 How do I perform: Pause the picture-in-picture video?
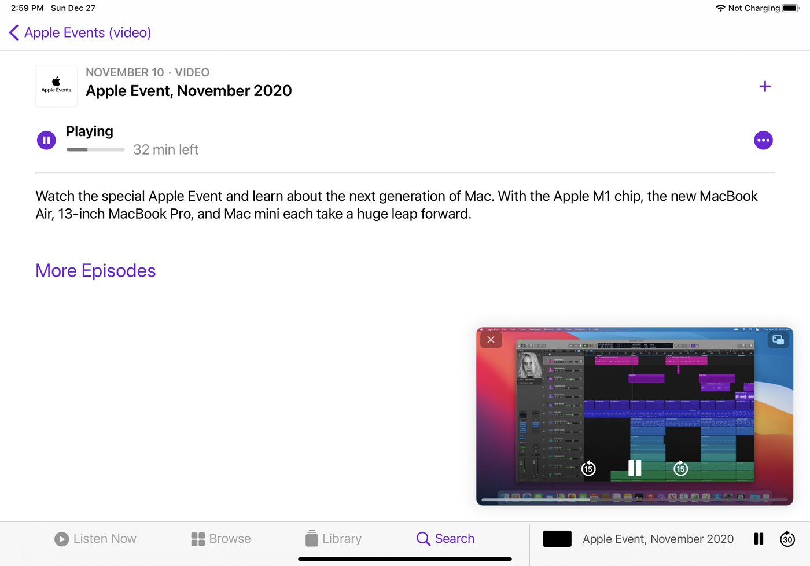[635, 468]
